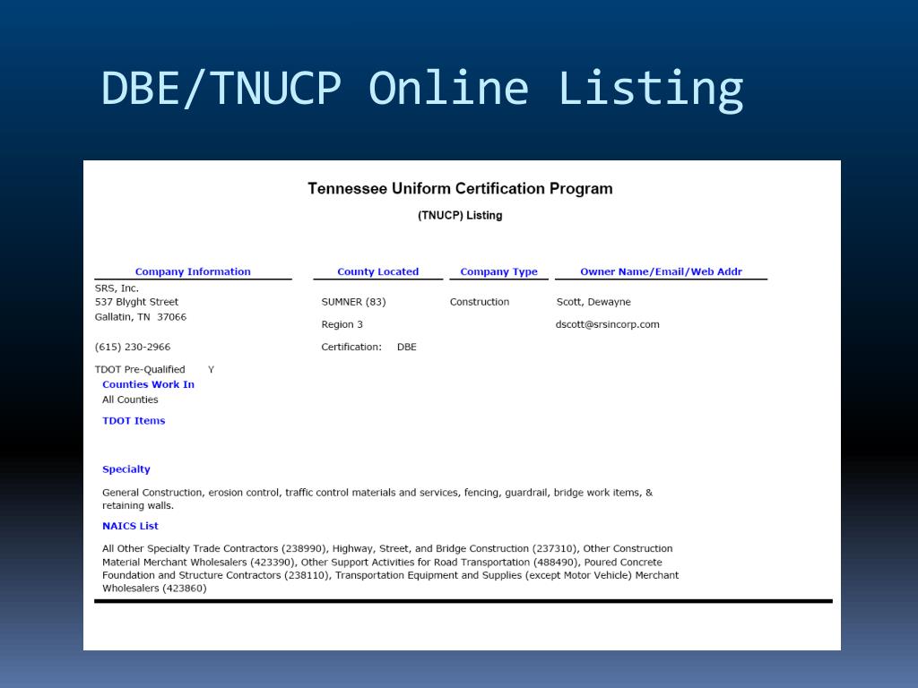Click the company name 'SRS, Inc.'

[117, 288]
